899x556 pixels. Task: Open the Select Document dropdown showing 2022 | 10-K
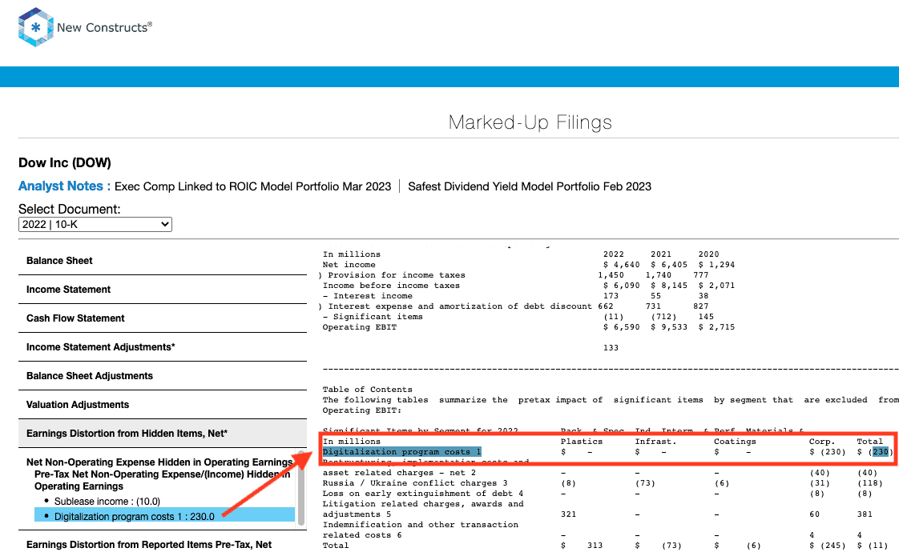[x=95, y=225]
